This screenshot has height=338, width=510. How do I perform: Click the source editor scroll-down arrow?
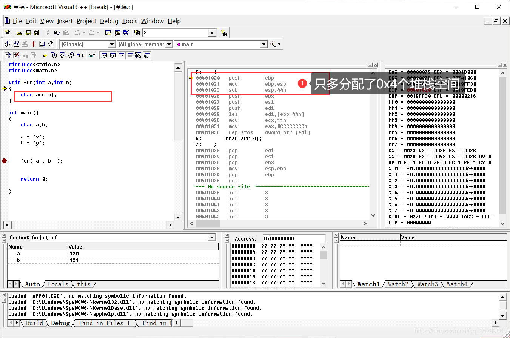178,217
